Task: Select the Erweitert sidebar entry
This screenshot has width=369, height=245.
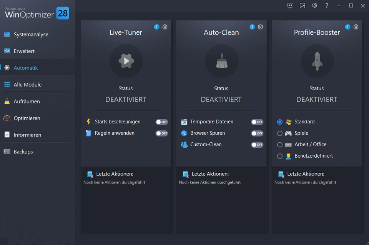Action: point(25,51)
